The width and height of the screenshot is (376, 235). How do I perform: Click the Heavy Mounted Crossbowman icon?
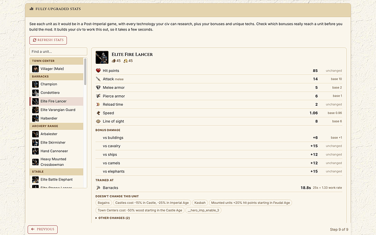pyautogui.click(x=35, y=162)
